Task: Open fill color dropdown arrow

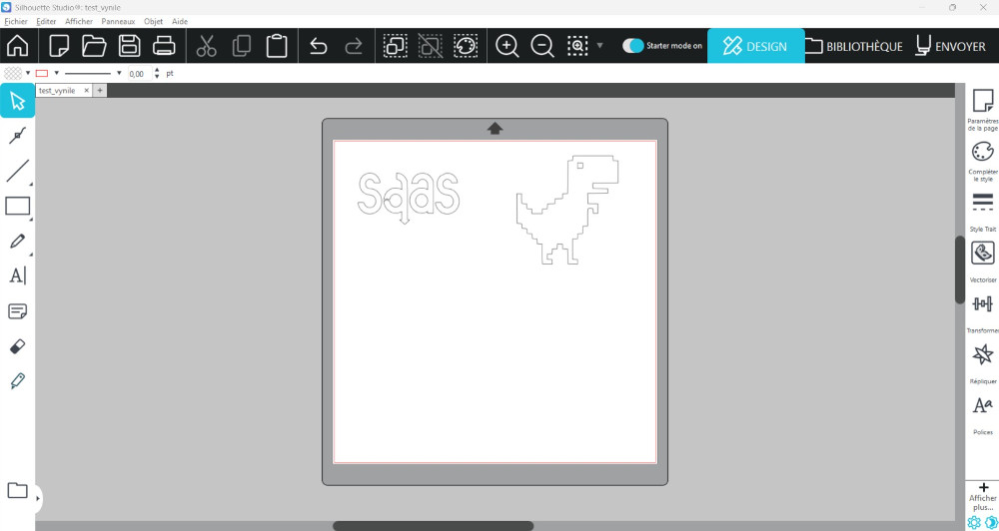Action: tap(28, 73)
